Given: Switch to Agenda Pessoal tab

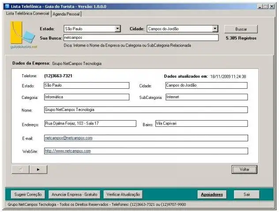Looking at the screenshot, I should [x=66, y=14].
